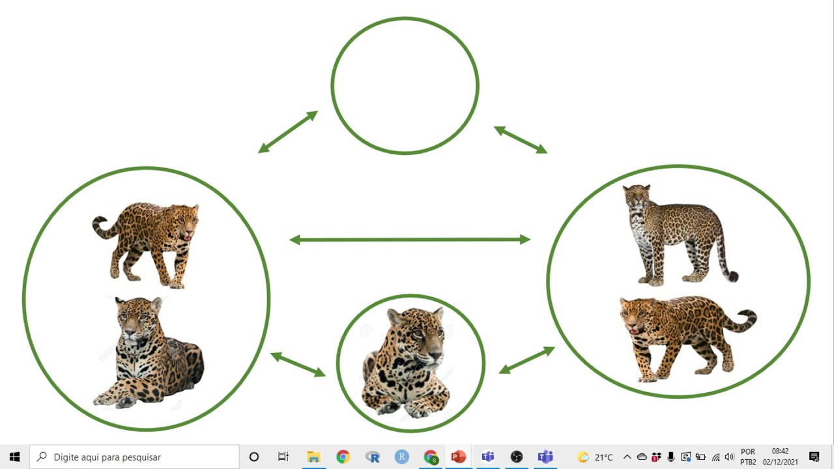Open the Chrome icon with the S profile badge
This screenshot has width=834, height=469.
430,457
